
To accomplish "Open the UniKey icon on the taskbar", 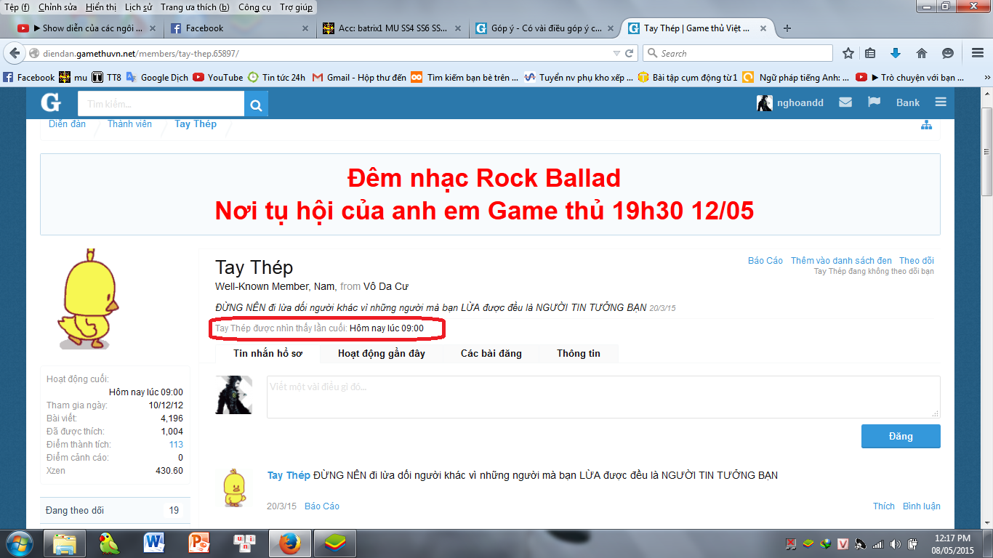I will tap(244, 543).
